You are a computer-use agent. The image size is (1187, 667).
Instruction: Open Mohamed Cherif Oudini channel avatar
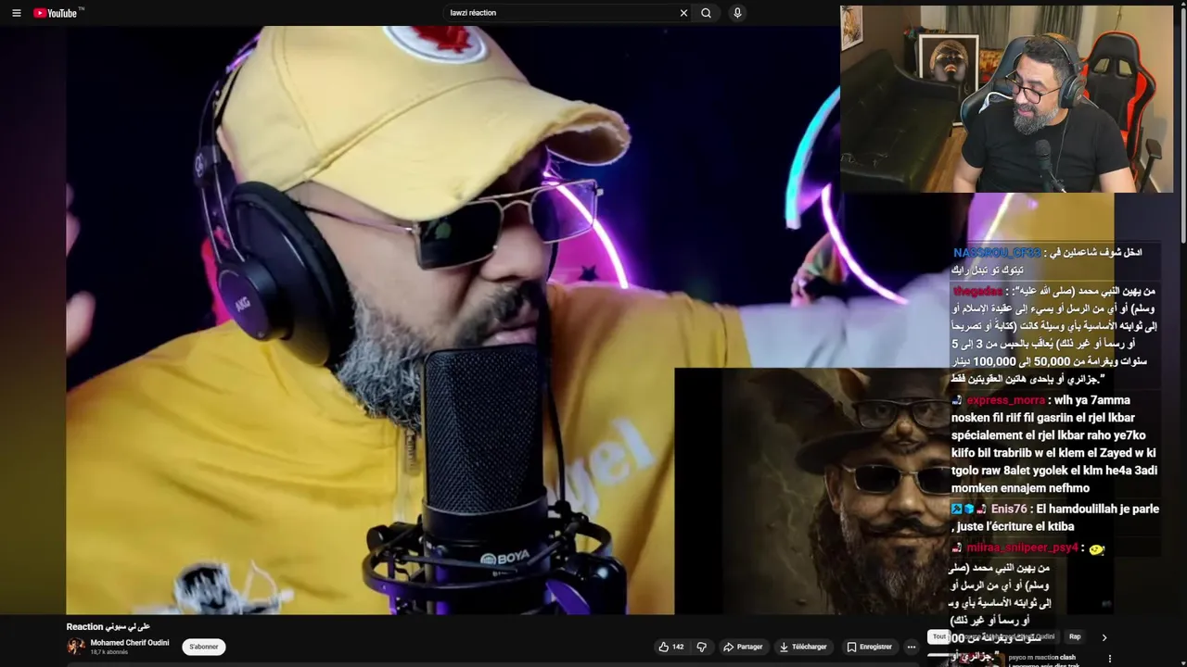(75, 647)
